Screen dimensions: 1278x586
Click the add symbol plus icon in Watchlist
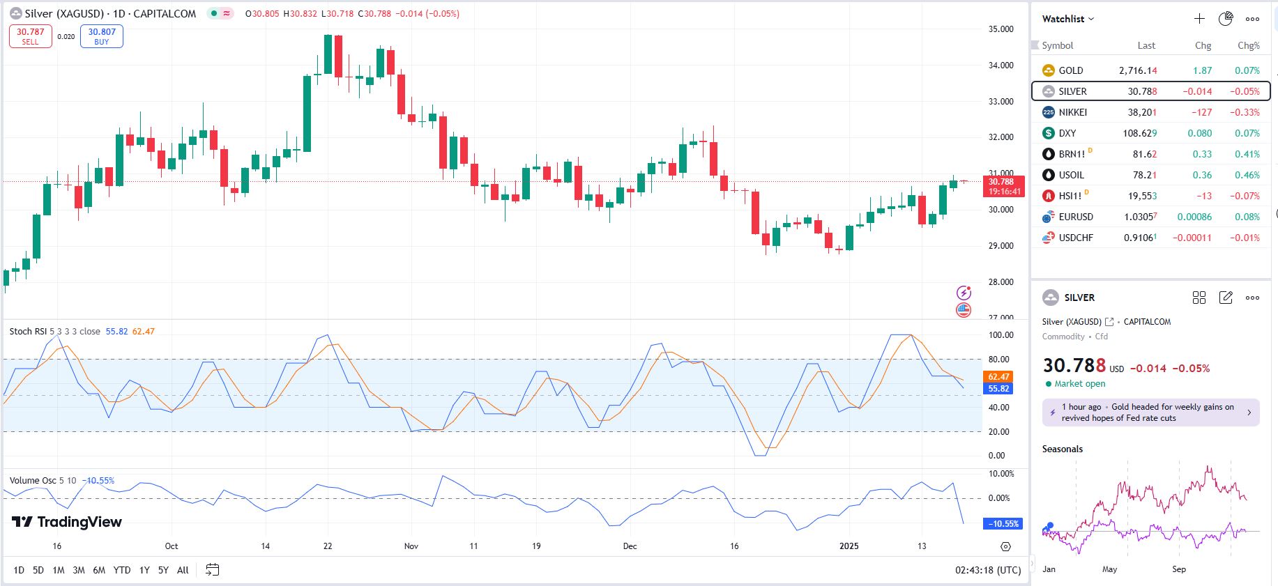[x=1199, y=19]
